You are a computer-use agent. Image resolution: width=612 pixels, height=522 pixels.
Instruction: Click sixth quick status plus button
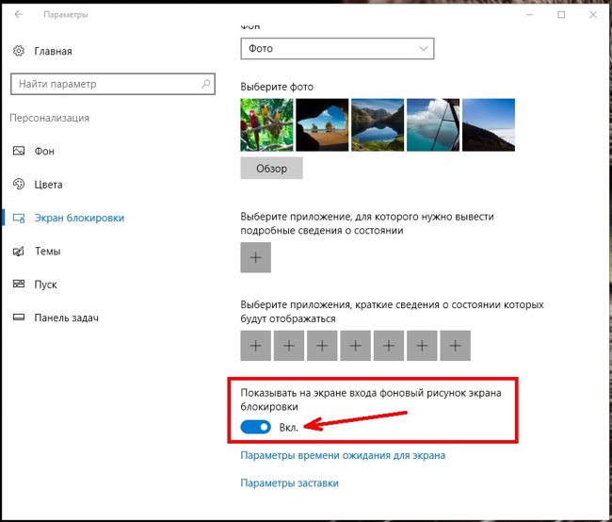point(422,346)
